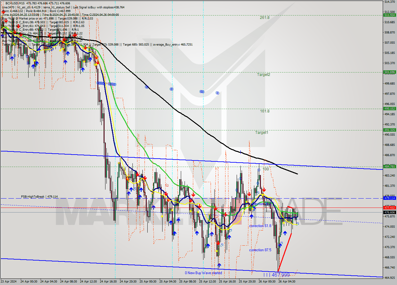Click the Point A / Point B / Point C line
This screenshot has height=285, width=397.
pos(36,11)
